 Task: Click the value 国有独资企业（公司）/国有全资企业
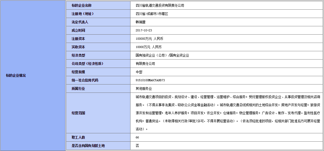tap(162, 55)
